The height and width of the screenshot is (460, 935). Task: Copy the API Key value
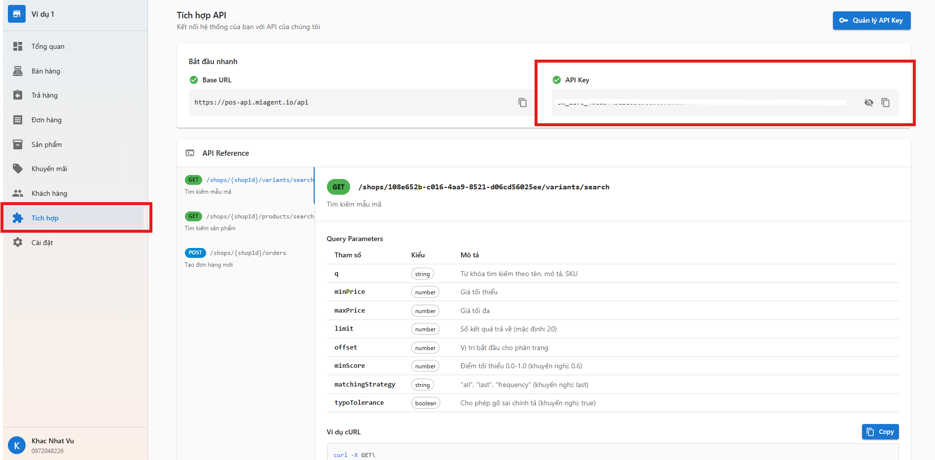[885, 103]
